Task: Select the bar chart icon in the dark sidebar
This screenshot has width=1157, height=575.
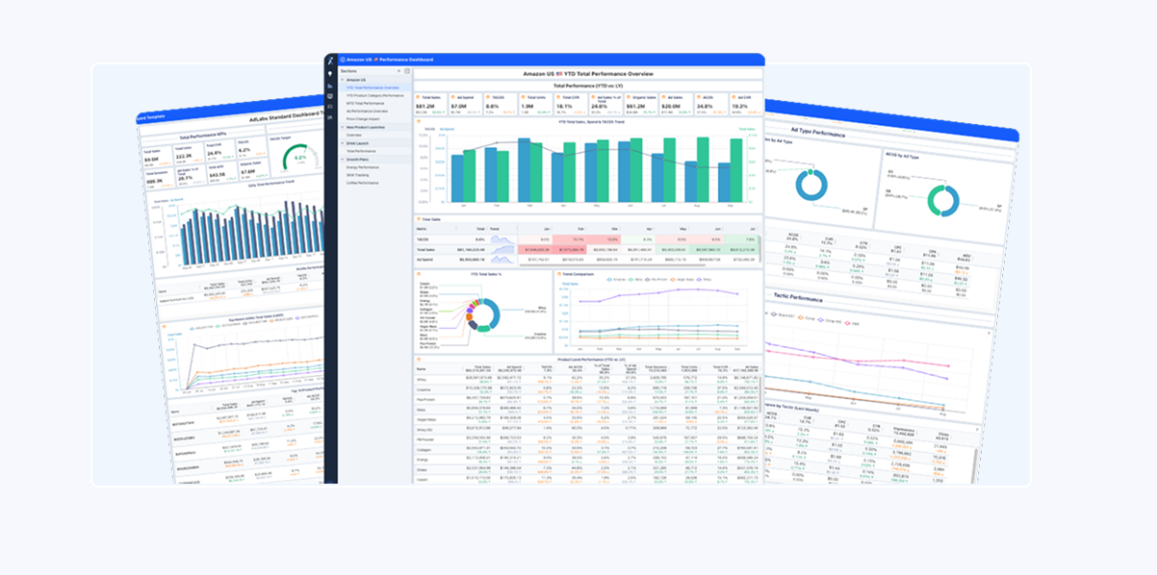Action: click(330, 86)
